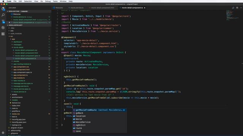
Task: Open the Selection menu
Action: pos(28,1)
